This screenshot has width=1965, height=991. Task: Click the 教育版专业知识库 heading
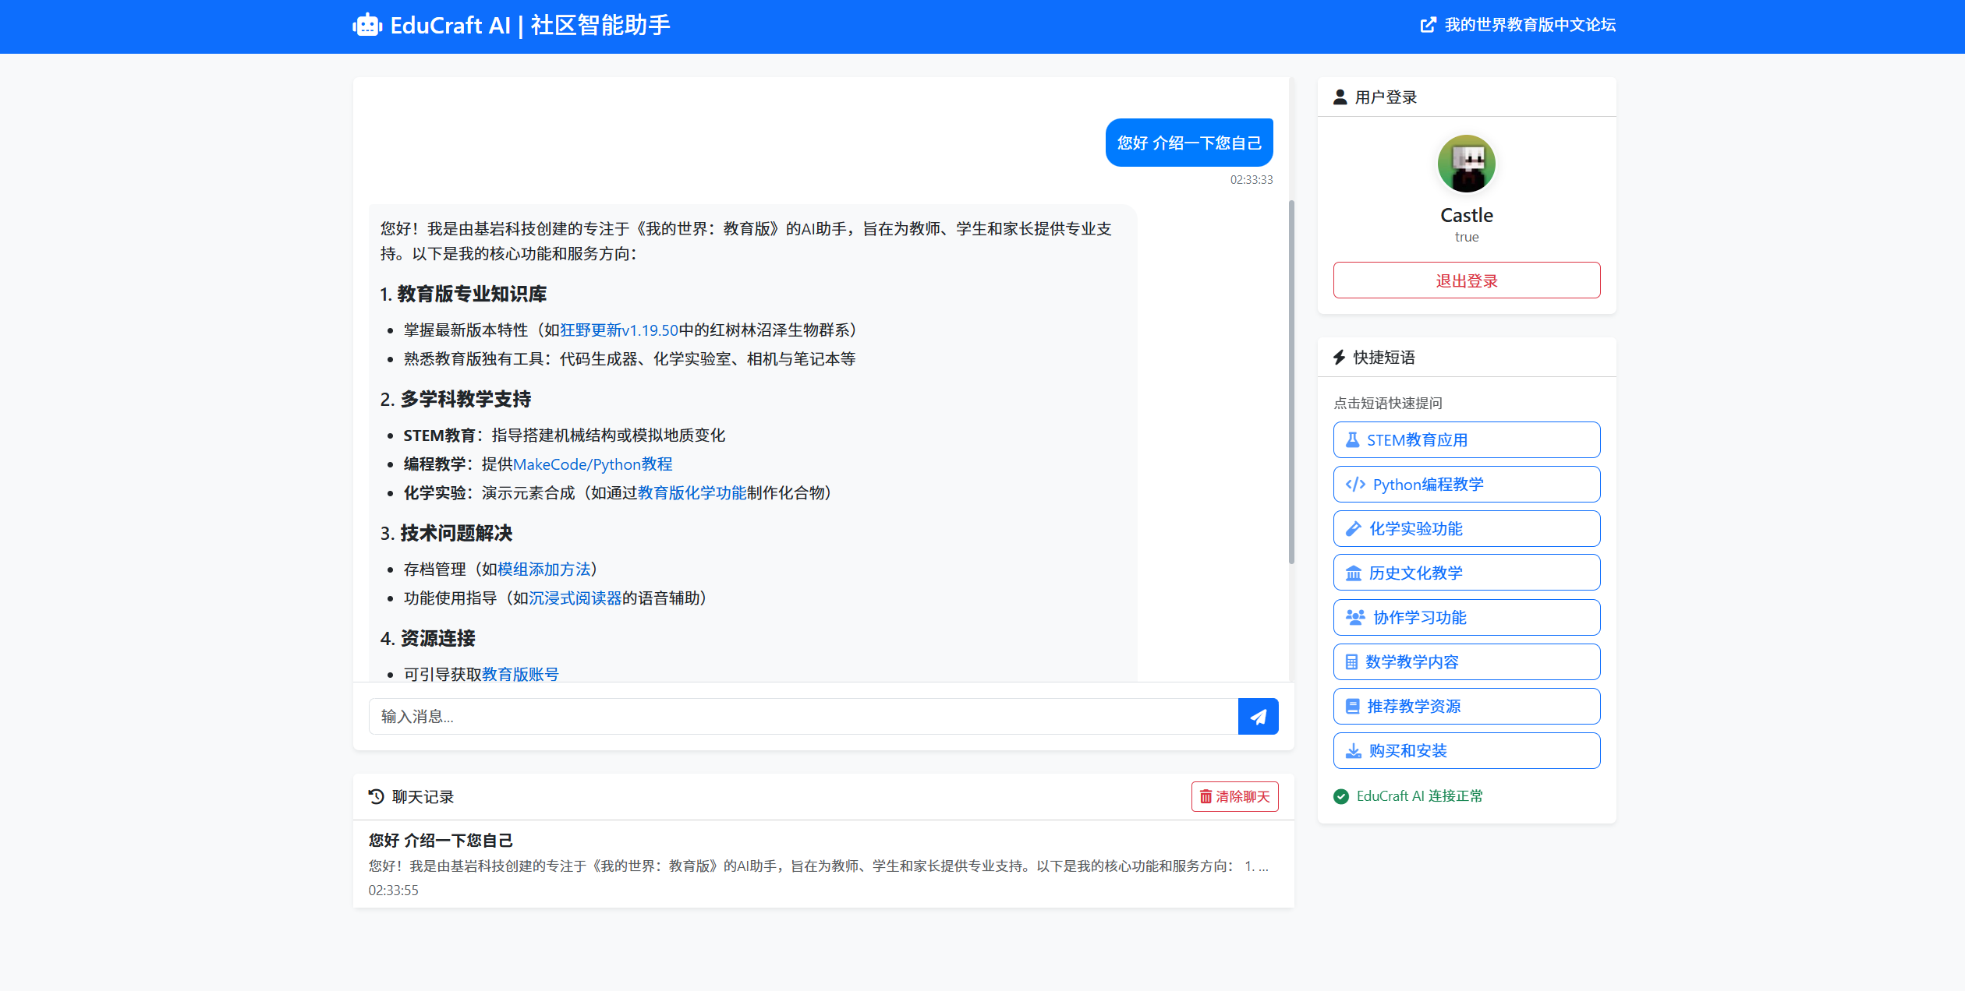pyautogui.click(x=472, y=294)
